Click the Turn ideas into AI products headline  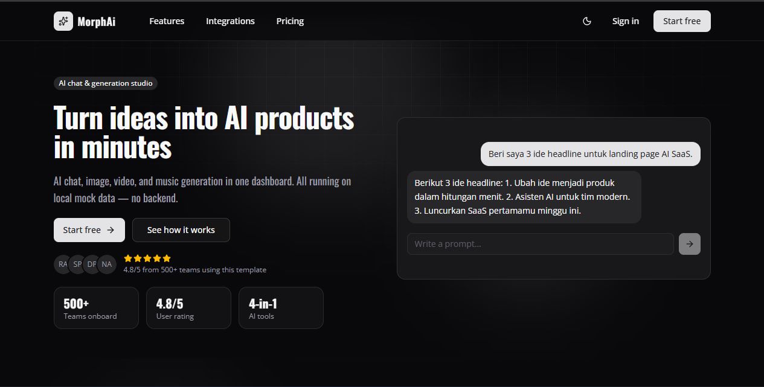(x=204, y=132)
